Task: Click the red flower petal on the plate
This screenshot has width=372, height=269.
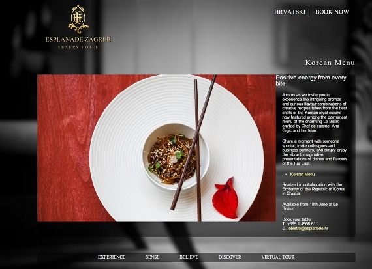Action: pyautogui.click(x=225, y=199)
